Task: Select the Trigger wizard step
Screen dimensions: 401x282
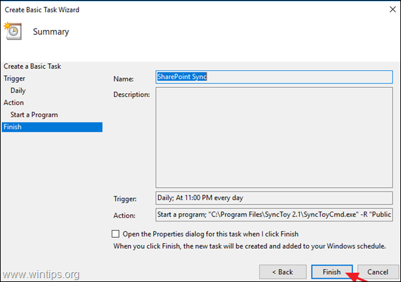Action: tap(14, 79)
